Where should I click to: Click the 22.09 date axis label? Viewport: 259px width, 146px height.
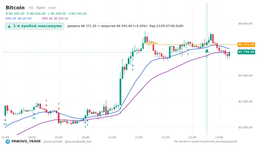pos(166,137)
